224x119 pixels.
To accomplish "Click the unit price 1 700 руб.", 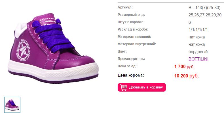I will (x=184, y=66).
